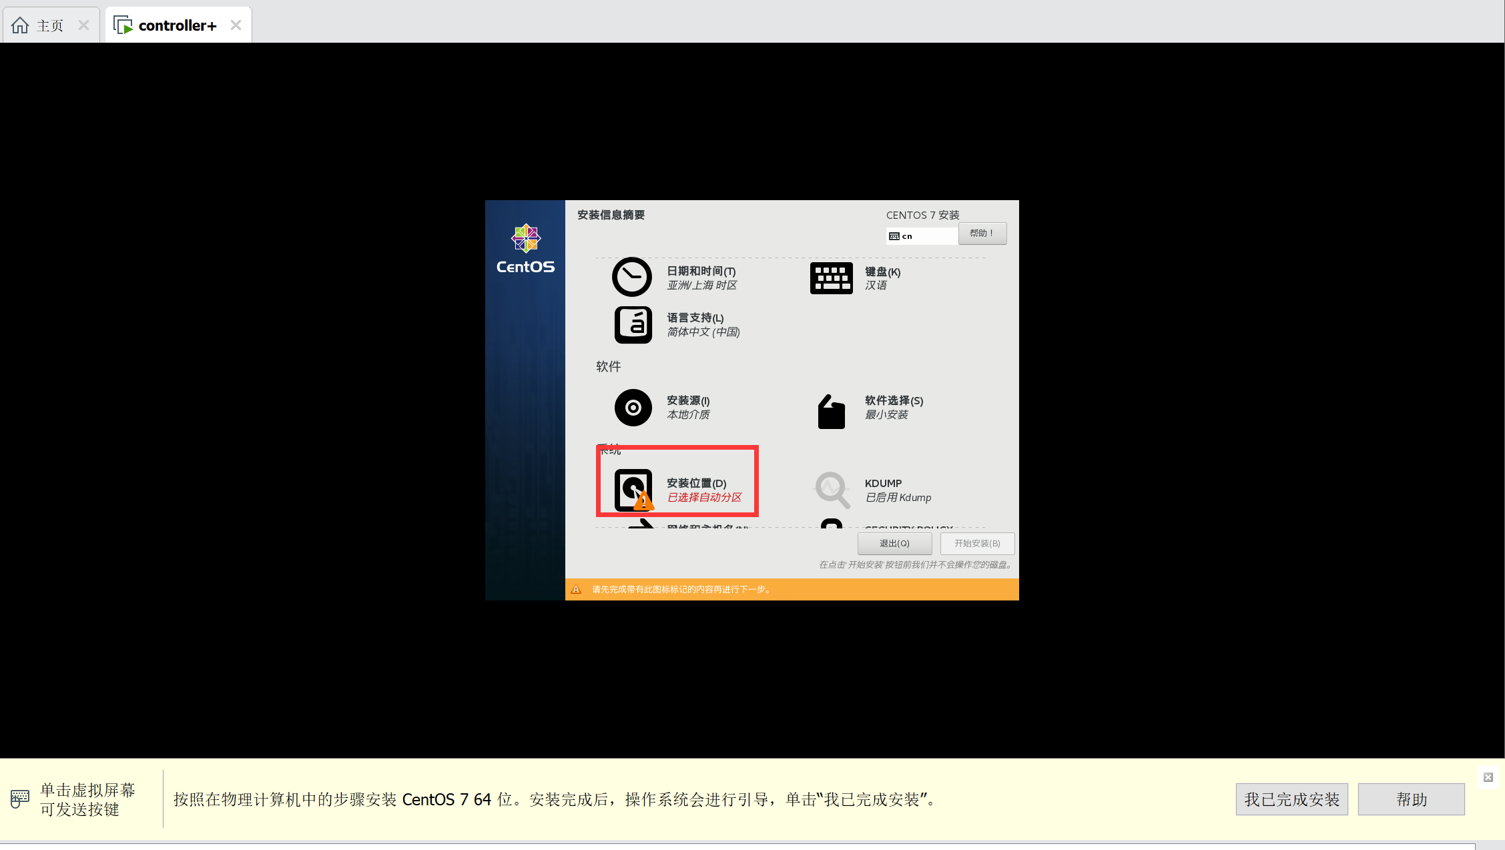Click 简体中文 (中国) status text

click(703, 332)
